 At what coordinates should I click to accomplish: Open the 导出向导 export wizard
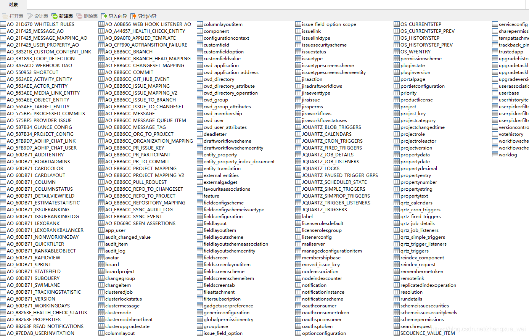[143, 16]
